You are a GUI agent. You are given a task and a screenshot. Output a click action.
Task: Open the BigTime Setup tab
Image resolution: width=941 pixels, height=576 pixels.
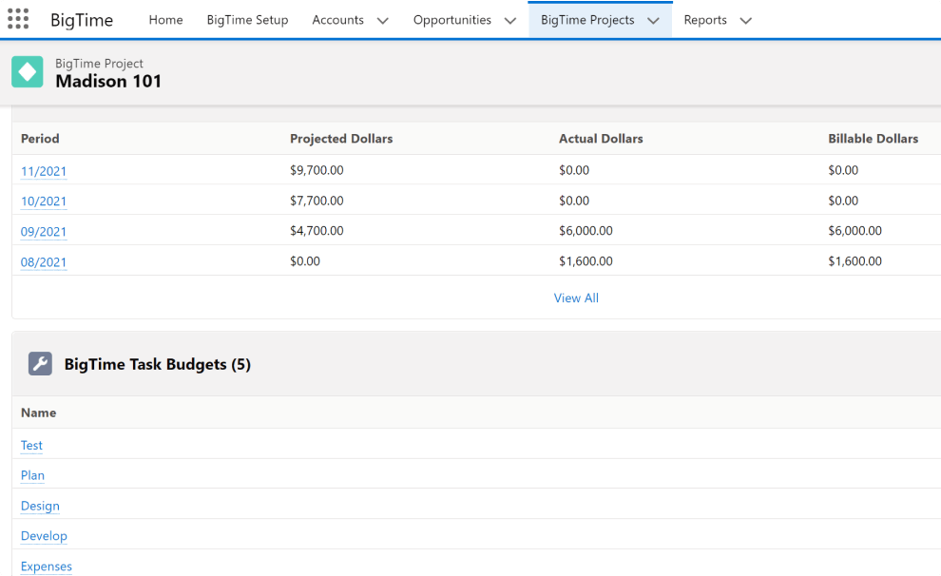247,20
